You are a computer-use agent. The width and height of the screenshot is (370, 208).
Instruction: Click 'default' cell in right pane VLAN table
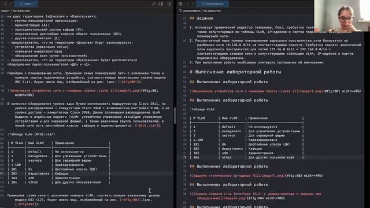click(x=228, y=127)
